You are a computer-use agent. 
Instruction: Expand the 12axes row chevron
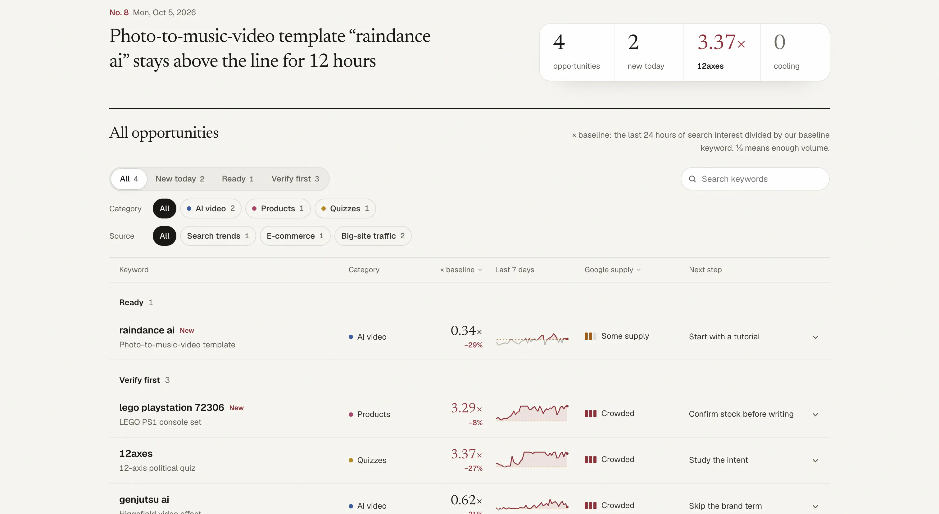(x=815, y=460)
